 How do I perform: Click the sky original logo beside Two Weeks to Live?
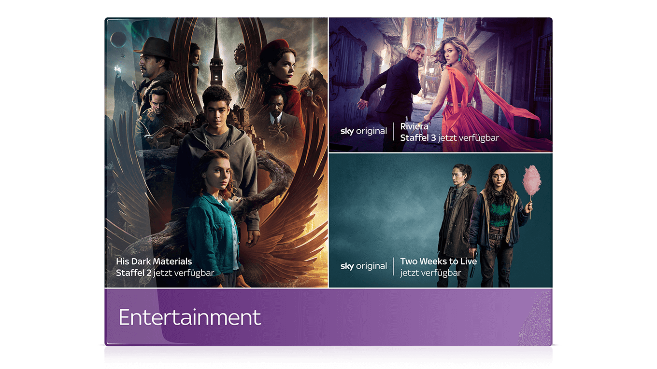tap(363, 266)
